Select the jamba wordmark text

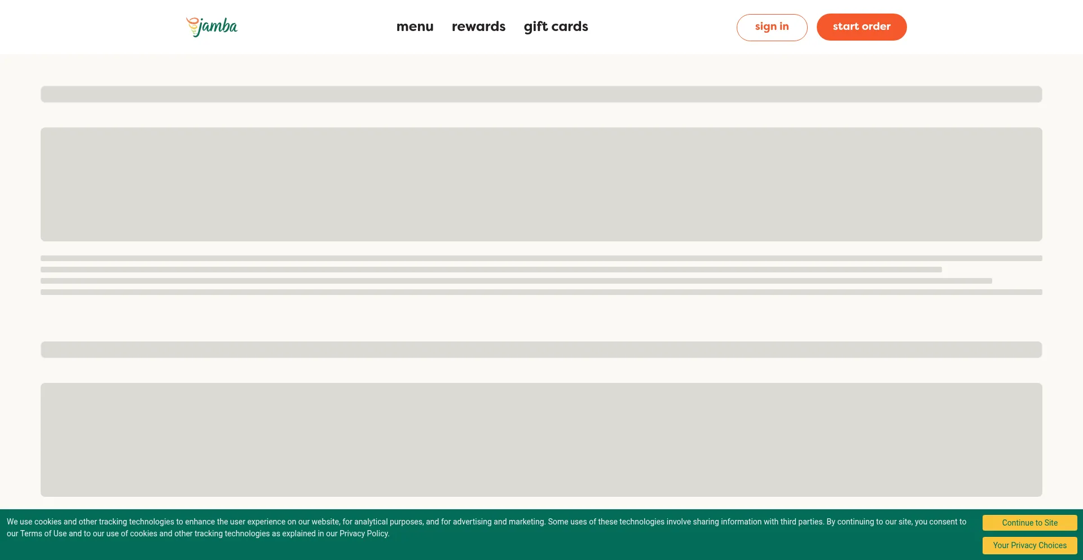coord(218,27)
